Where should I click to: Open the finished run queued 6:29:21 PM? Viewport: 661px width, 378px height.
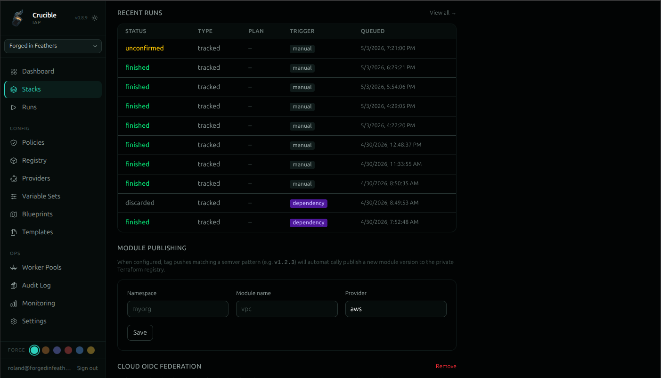(x=287, y=68)
